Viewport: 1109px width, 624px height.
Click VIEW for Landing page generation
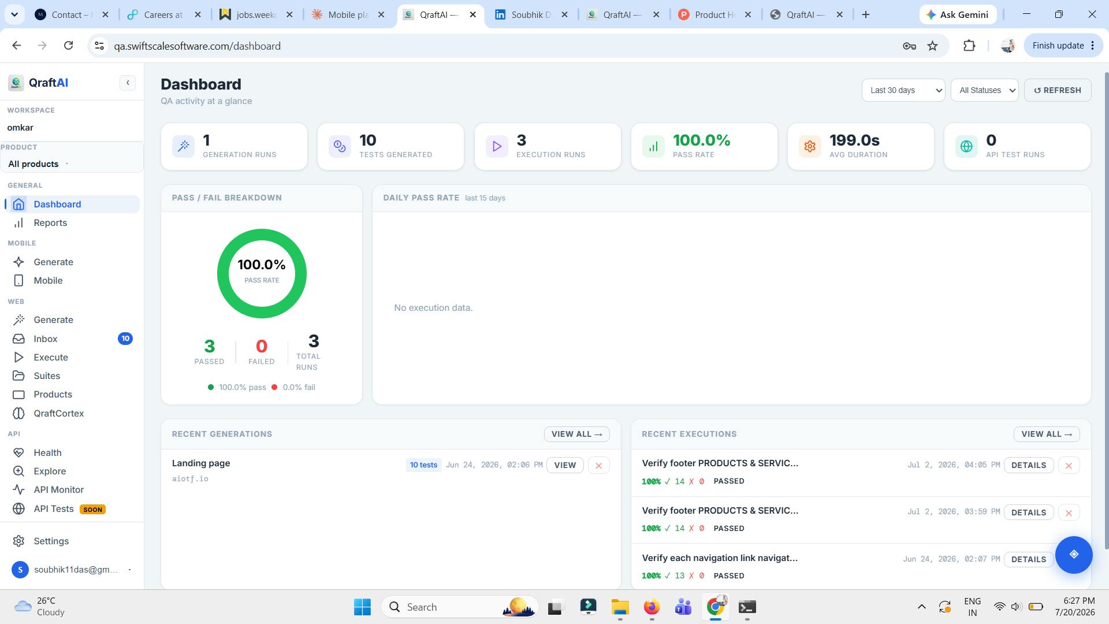564,465
